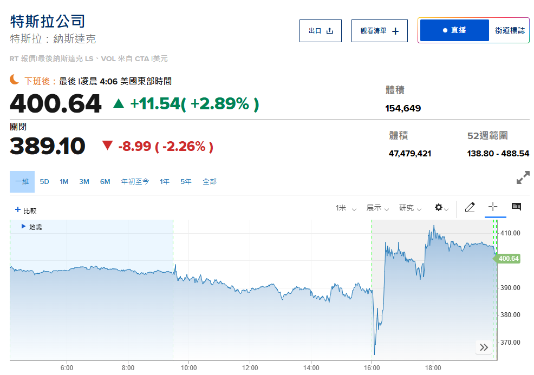534x375 pixels.
Task: Switch to the 6M time range
Action: click(x=105, y=182)
